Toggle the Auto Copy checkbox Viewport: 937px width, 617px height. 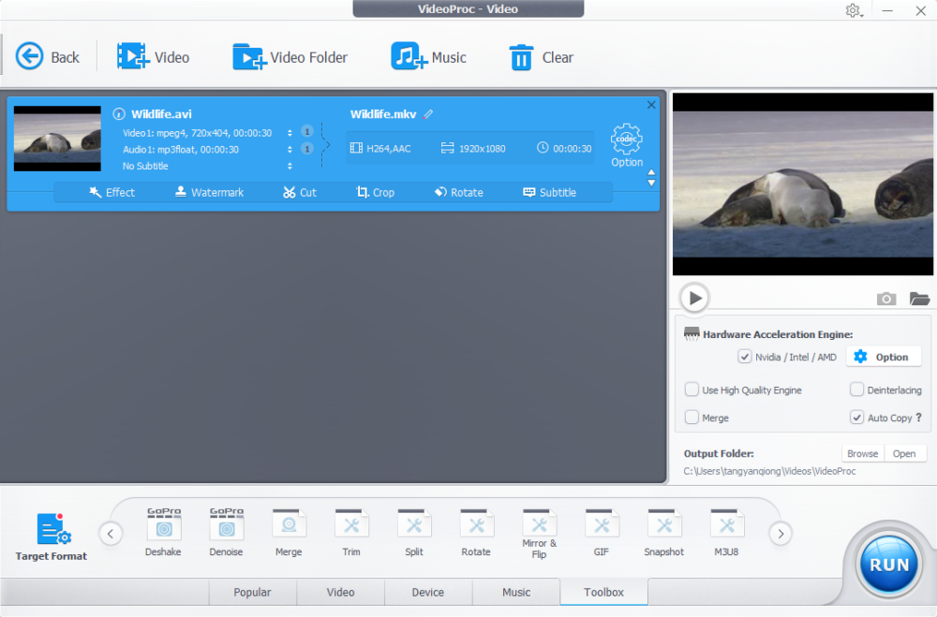pyautogui.click(x=856, y=417)
